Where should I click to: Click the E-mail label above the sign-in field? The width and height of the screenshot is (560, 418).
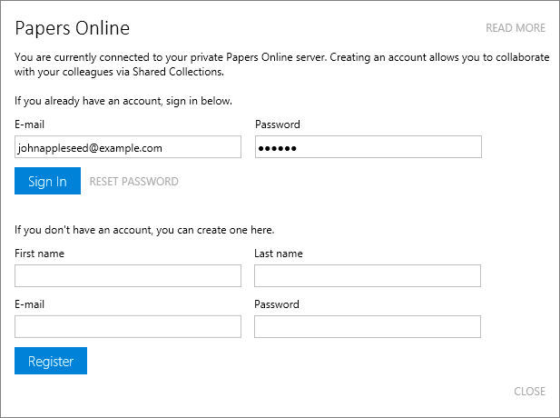[x=30, y=124]
